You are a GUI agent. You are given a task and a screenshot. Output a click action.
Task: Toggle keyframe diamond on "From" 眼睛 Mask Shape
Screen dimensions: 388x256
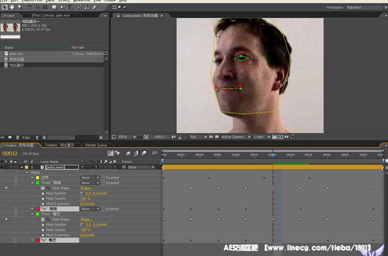coord(6,188)
